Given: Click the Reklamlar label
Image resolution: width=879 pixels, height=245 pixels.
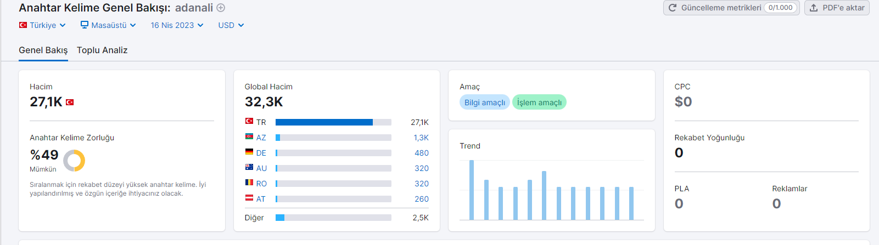Looking at the screenshot, I should click(x=790, y=189).
